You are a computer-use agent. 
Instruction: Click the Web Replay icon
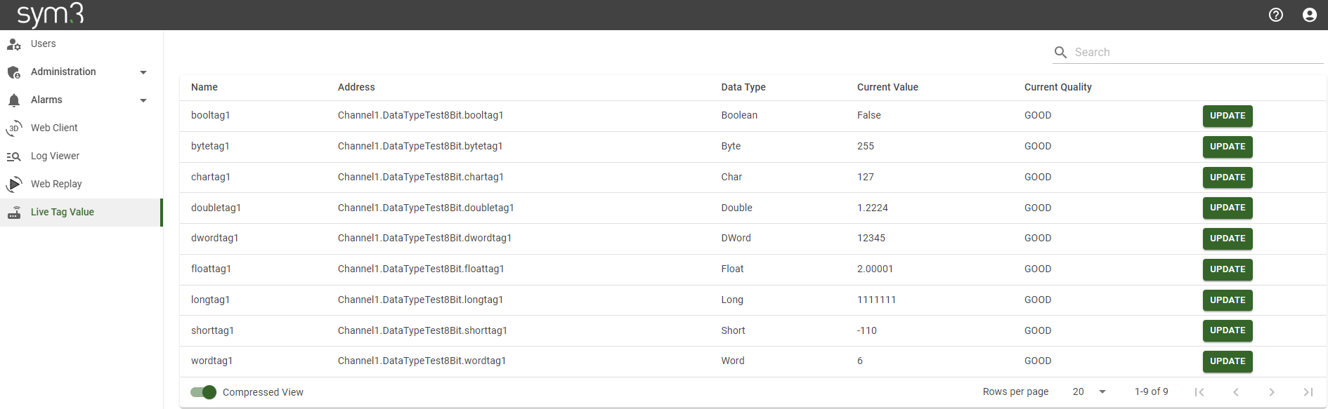(x=14, y=185)
